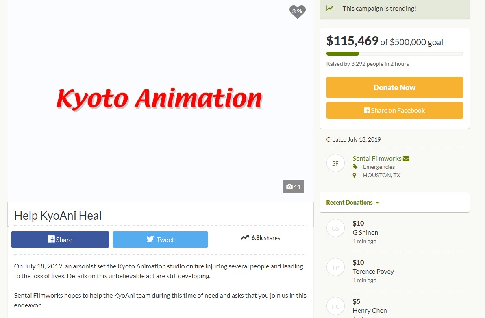This screenshot has height=318, width=485.
Task: Click the Emergencies category tag icon
Action: [355, 167]
